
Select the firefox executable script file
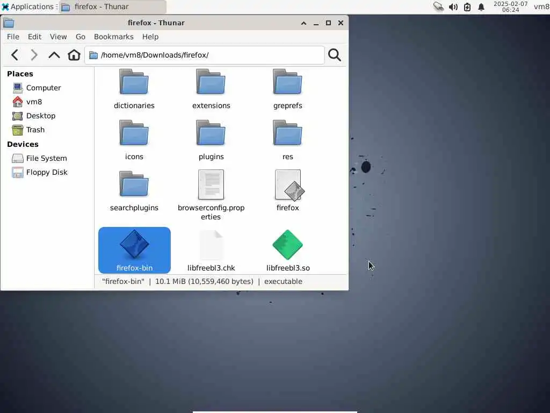pos(288,191)
